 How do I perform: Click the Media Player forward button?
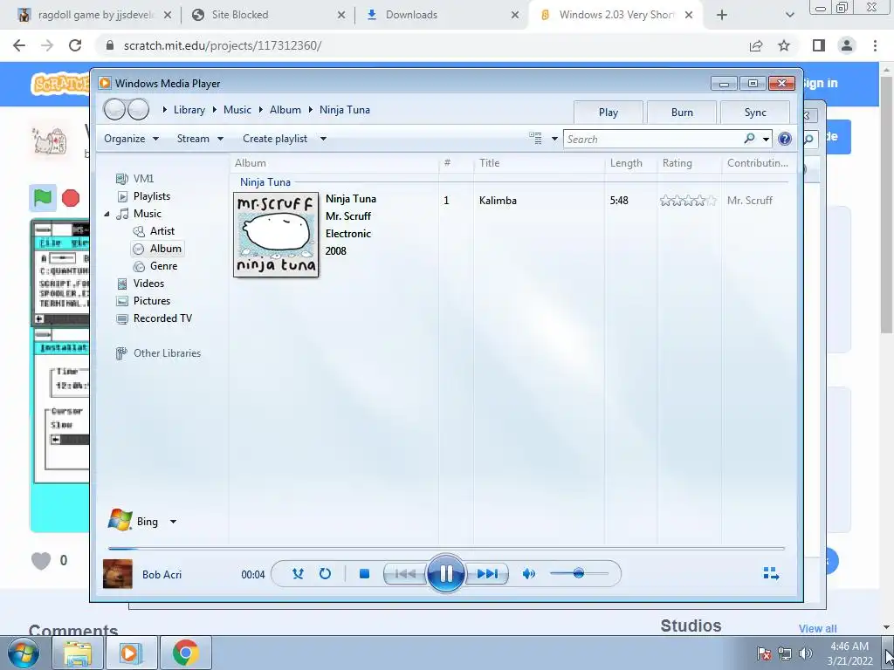(138, 109)
